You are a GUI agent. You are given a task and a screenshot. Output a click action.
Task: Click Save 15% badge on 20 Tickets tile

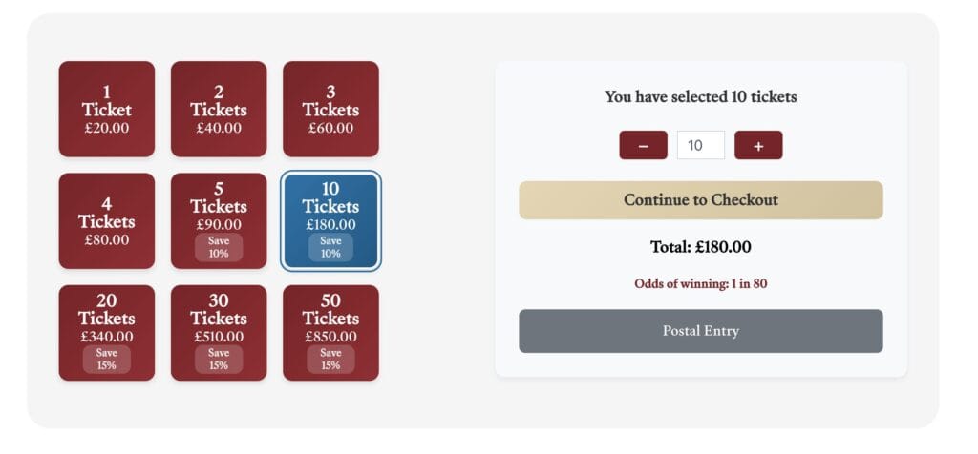106,359
